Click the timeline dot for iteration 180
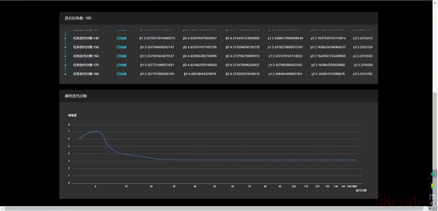Screen dimensions: 438x211 click(65, 74)
